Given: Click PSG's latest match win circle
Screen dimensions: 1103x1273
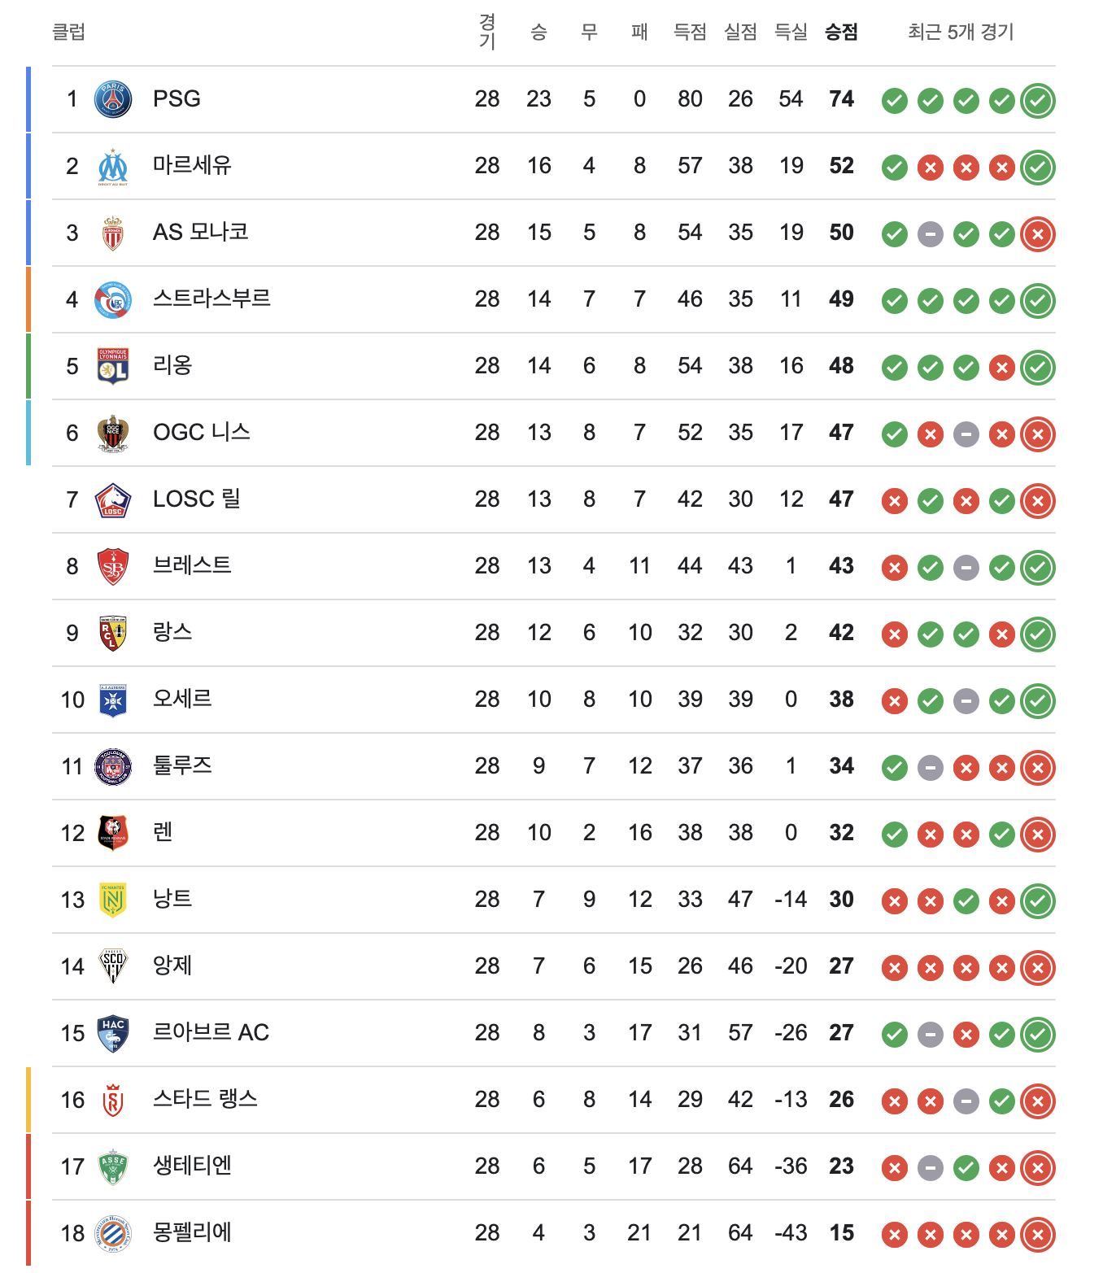Looking at the screenshot, I should coord(1038,101).
